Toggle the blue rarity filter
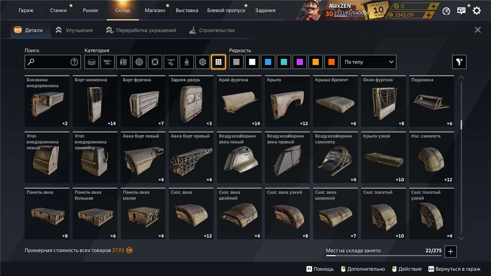This screenshot has height=276, width=491. pos(268,62)
